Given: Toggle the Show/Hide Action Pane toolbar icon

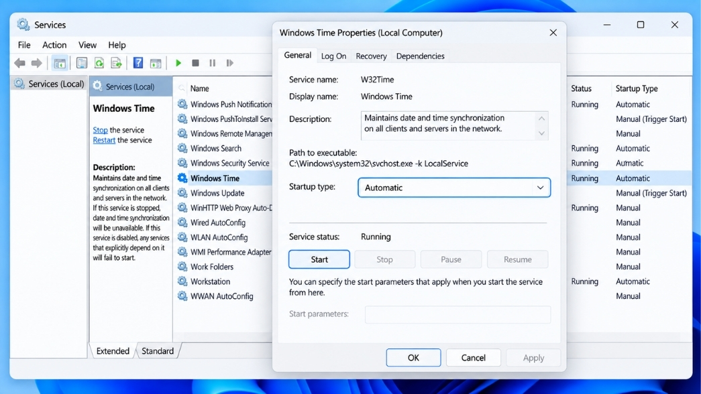Looking at the screenshot, I should (156, 63).
